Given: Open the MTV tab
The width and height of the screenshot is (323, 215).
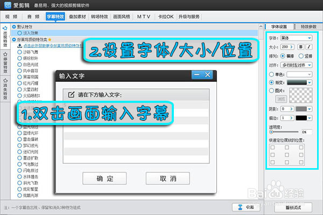Looking at the screenshot, I should point(144,17).
